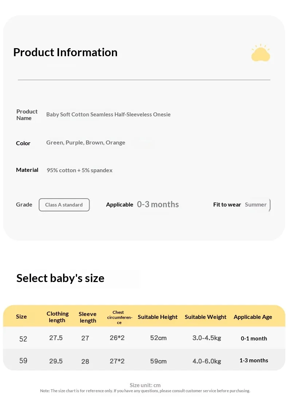Click the Select baby's size heading
This screenshot has height=401, width=288.
tap(60, 278)
